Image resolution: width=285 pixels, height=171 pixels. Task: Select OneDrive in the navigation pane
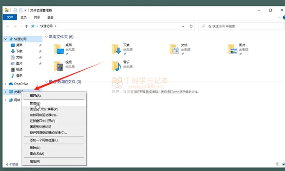tap(21, 84)
